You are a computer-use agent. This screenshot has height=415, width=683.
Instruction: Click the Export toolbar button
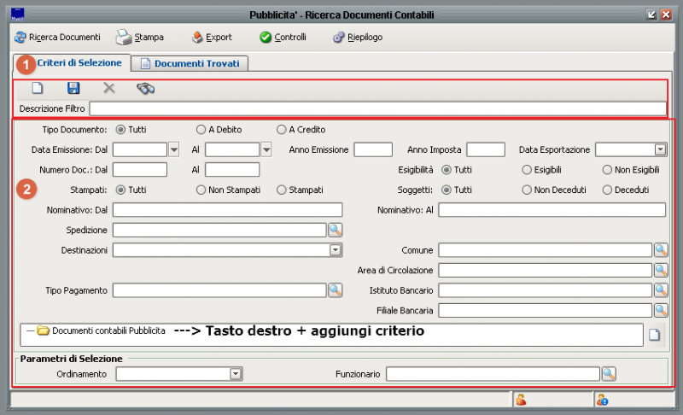click(x=212, y=38)
